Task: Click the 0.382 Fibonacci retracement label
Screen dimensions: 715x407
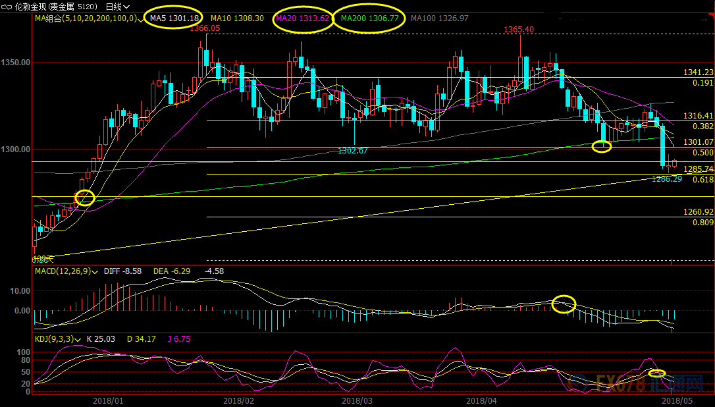Action: pos(702,126)
